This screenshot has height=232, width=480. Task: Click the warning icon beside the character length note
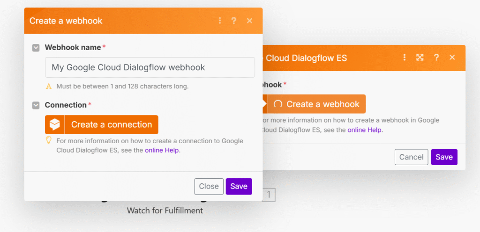[x=48, y=87]
